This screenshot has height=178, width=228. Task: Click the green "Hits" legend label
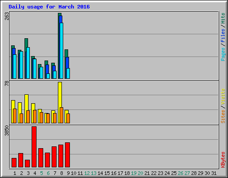coord(223,18)
